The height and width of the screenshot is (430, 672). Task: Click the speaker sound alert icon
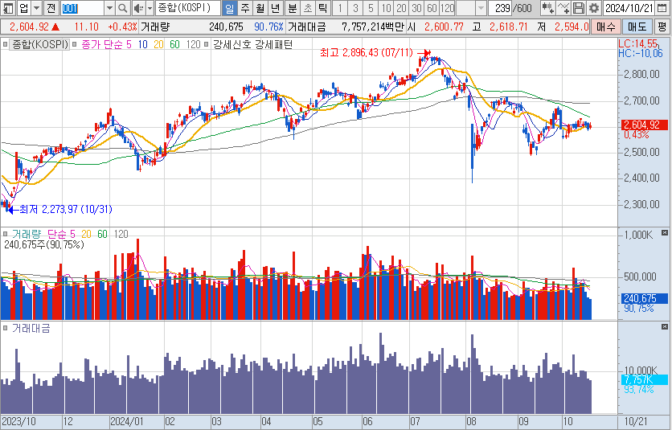(x=138, y=8)
